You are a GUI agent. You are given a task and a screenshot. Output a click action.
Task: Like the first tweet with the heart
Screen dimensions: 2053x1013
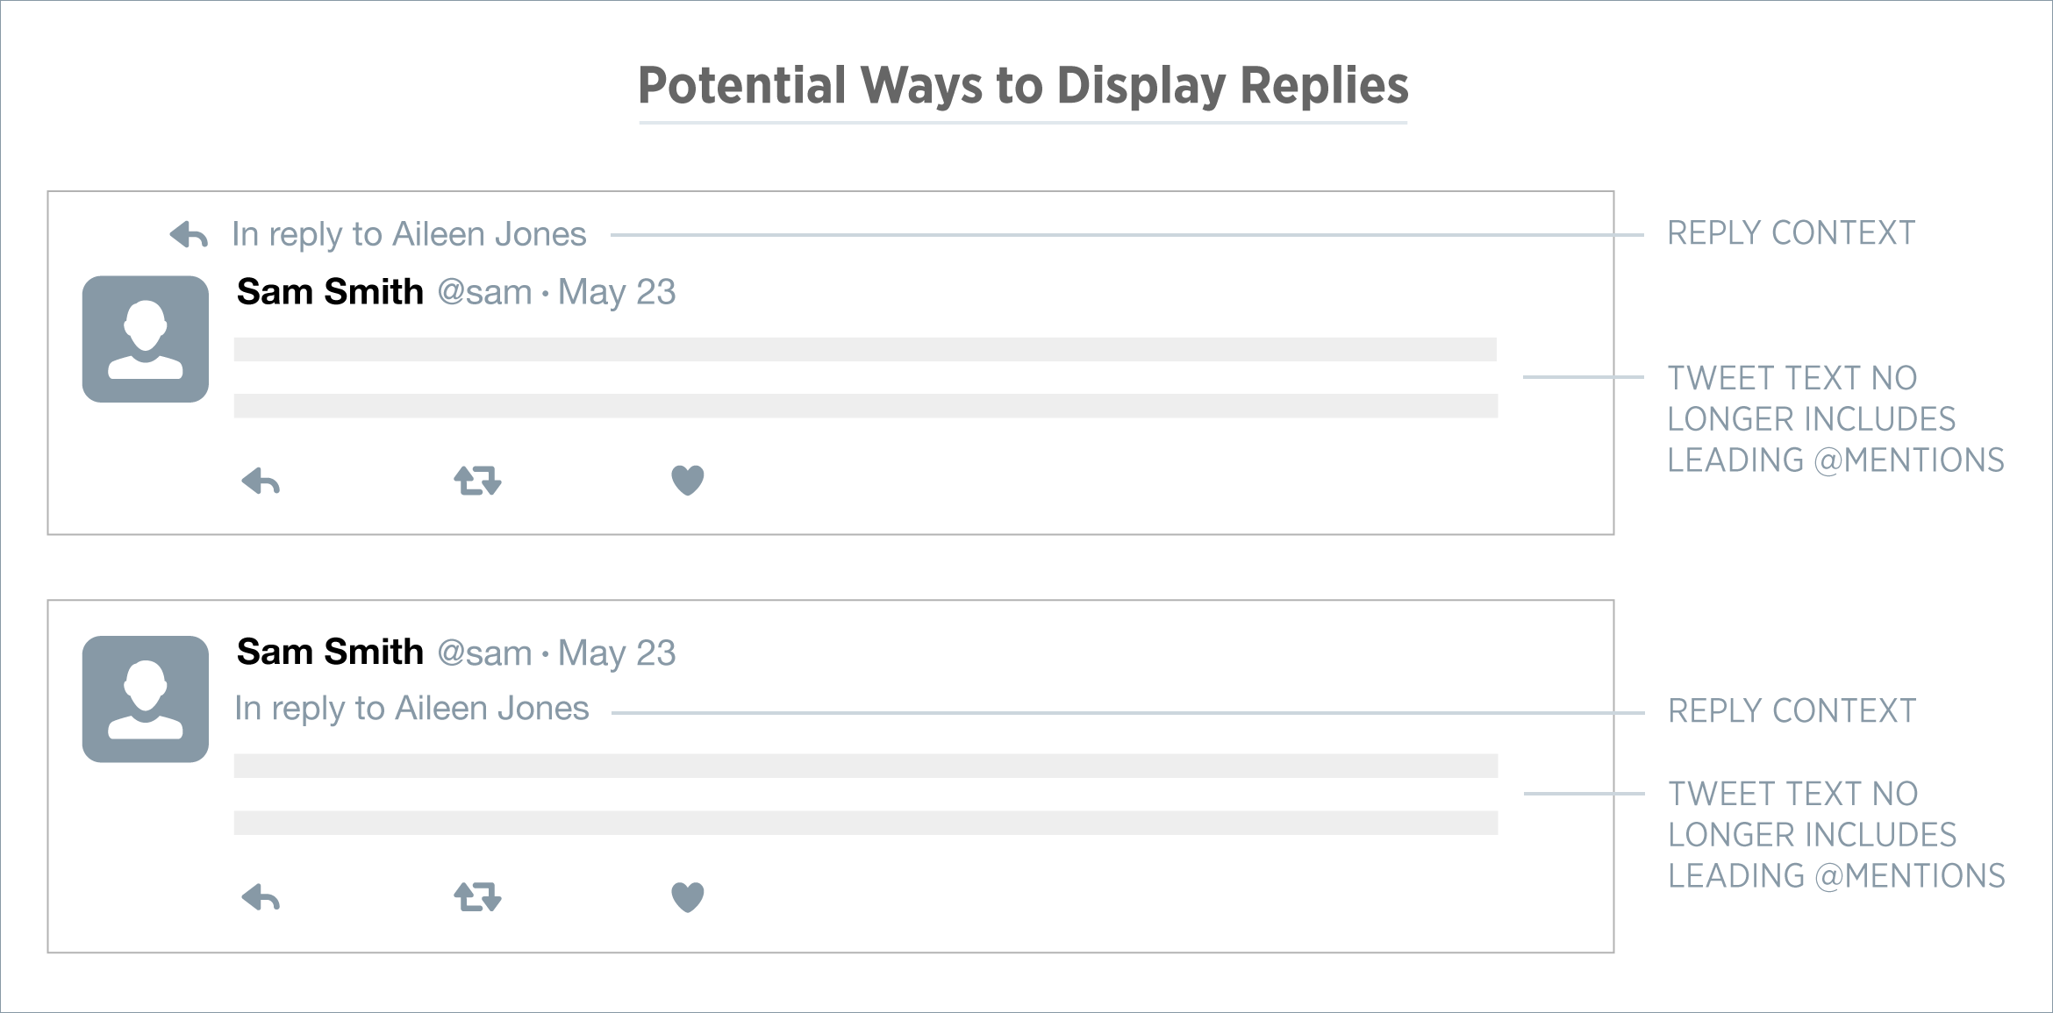pyautogui.click(x=688, y=481)
